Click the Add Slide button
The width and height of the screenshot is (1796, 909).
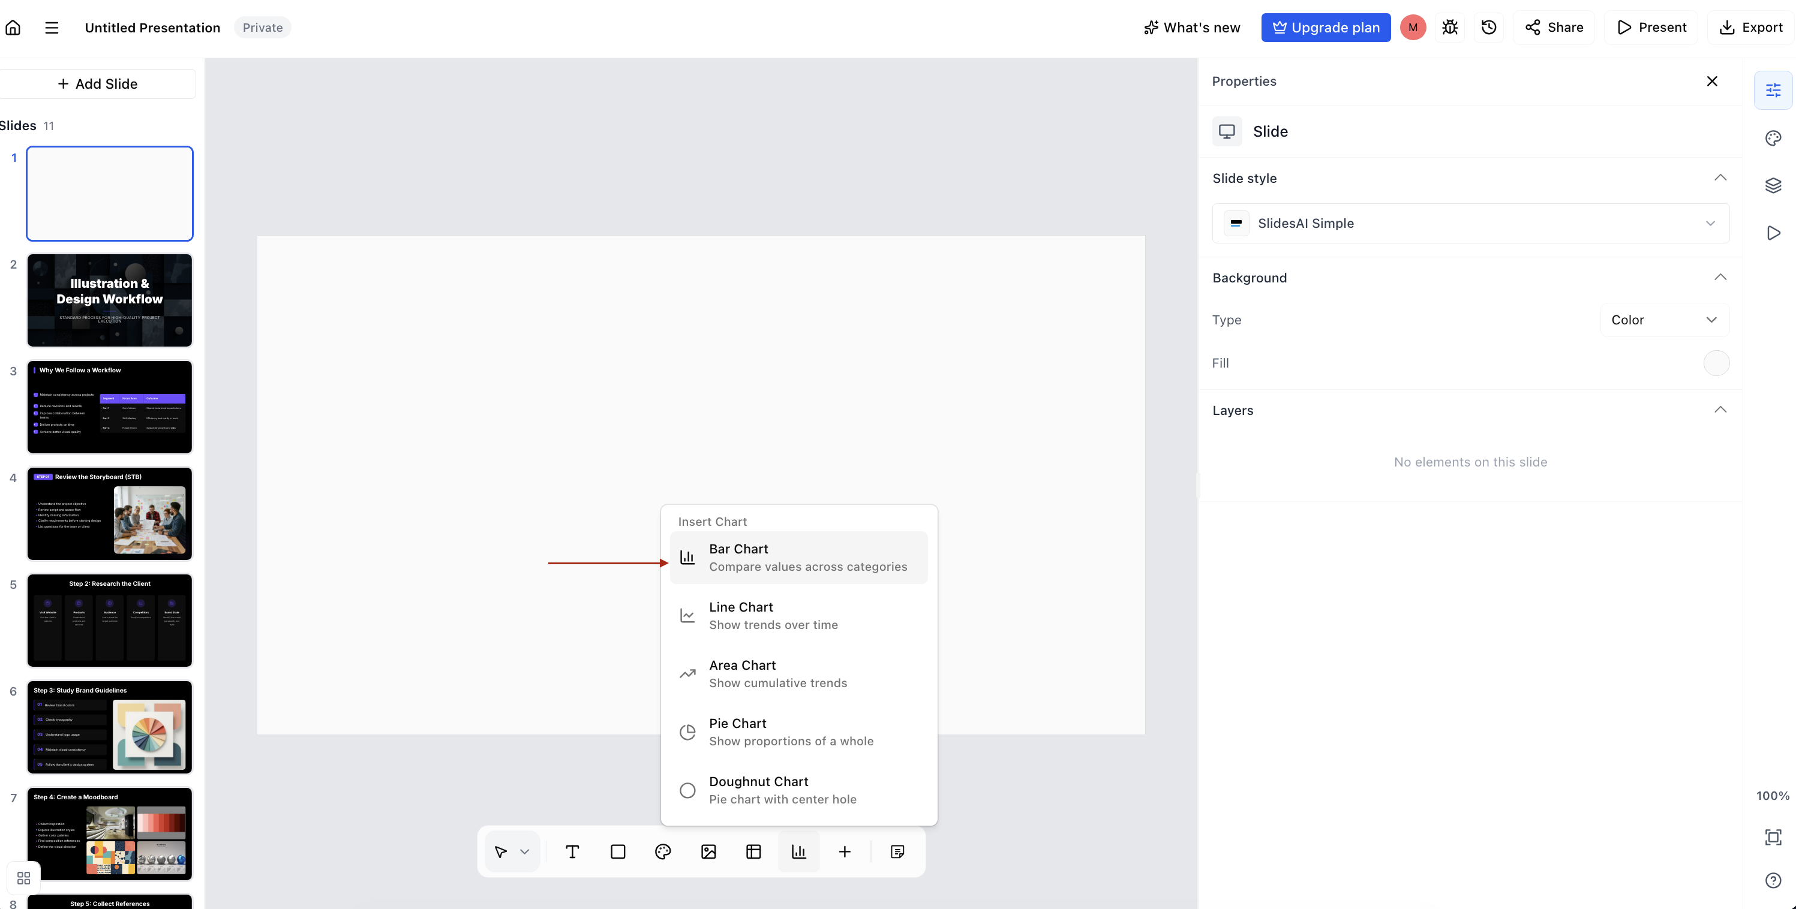[x=98, y=84]
